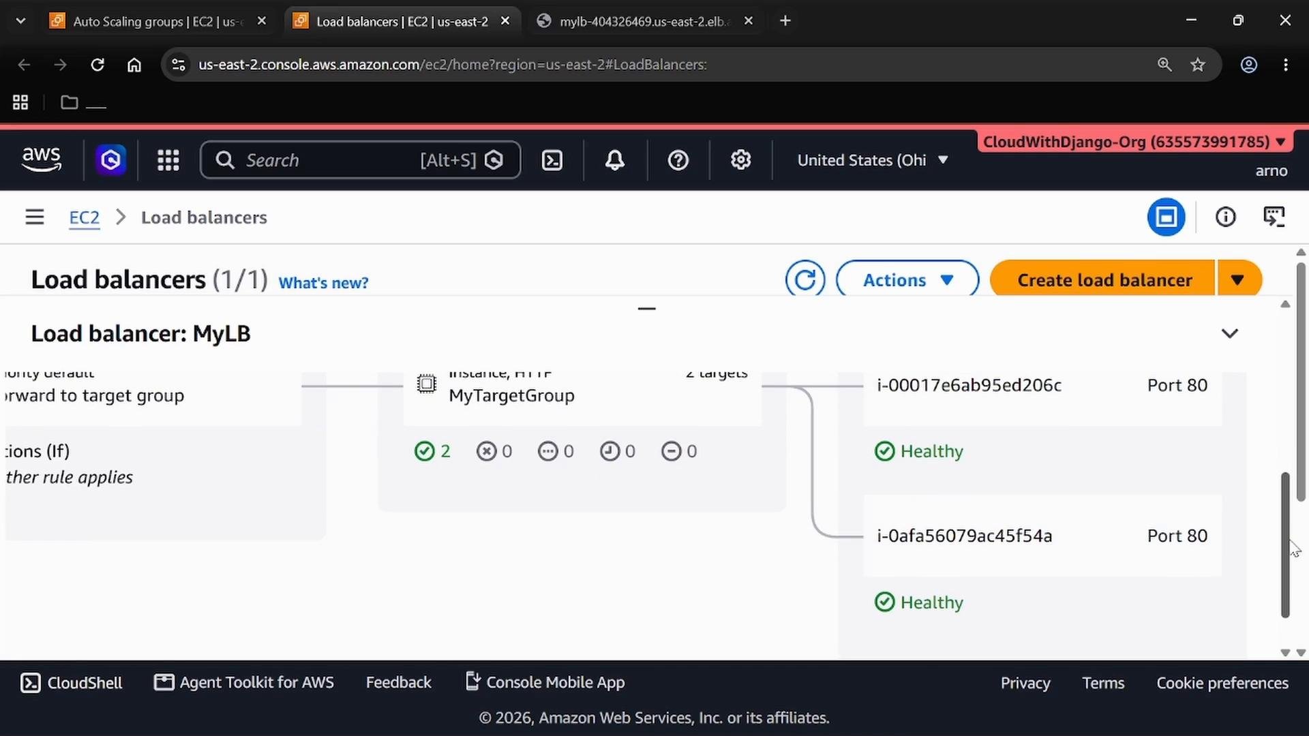Screen dimensions: 1309x736
Task: Select instance i-00017e6ab95ed206c
Action: point(969,385)
